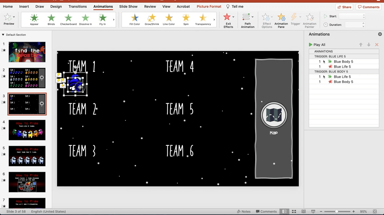
Task: Click the Map icon on the slide
Action: click(273, 115)
